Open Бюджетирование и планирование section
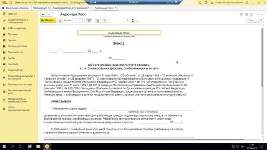This screenshot has height=150, width=267. coord(18,21)
